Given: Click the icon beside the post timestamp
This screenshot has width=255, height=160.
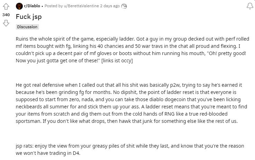Looking at the screenshot, I should [x=124, y=6].
